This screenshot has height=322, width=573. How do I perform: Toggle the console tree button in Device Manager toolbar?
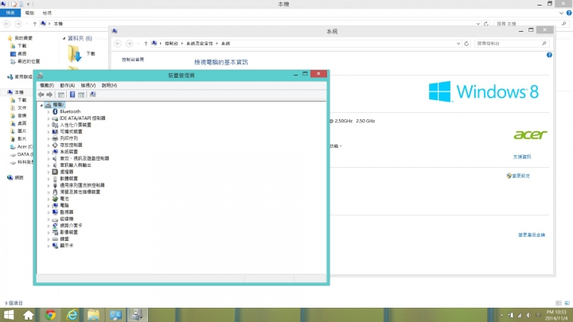click(x=61, y=95)
